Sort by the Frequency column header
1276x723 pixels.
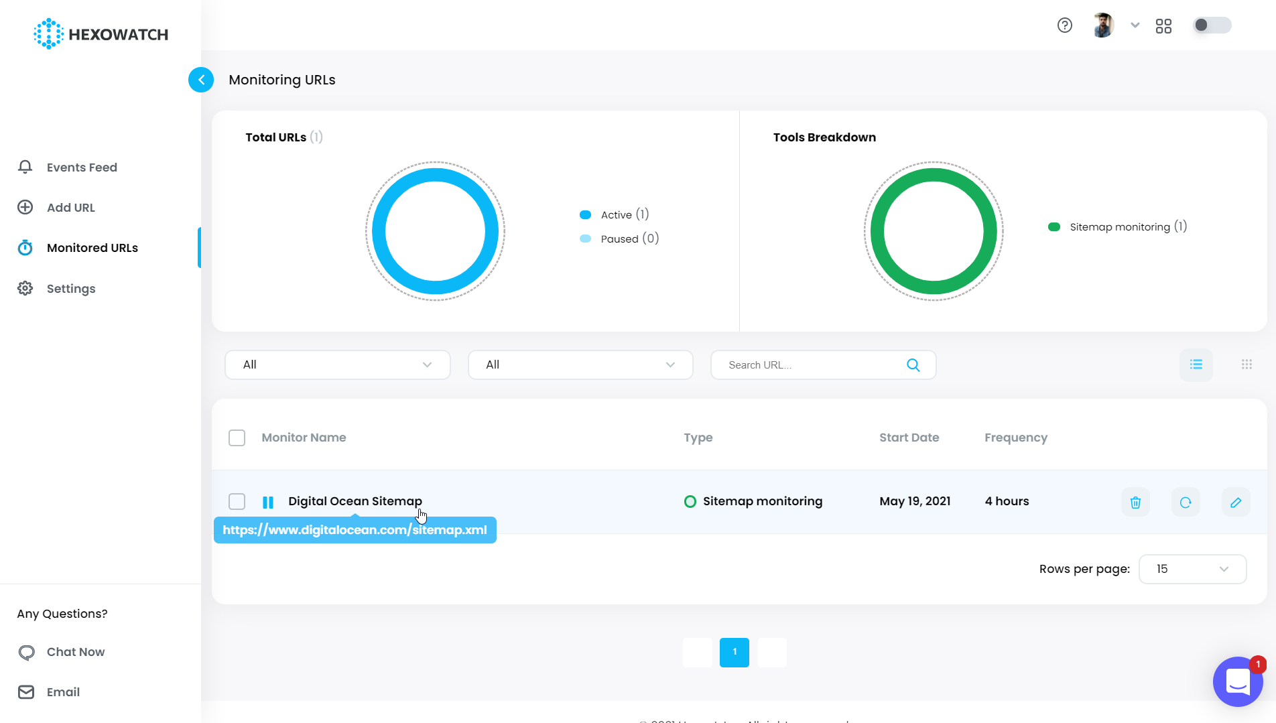1016,438
